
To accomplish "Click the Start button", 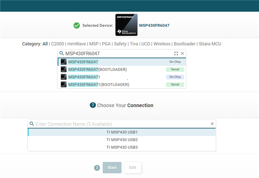I will point(112,167).
